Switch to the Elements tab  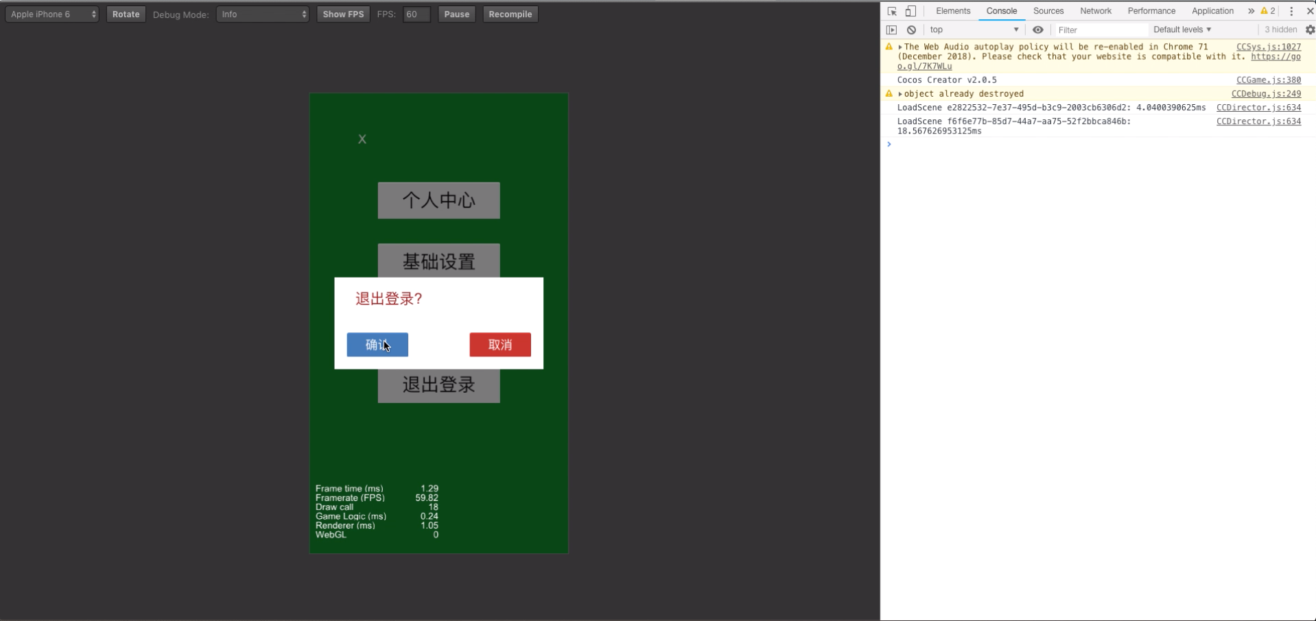(x=953, y=11)
